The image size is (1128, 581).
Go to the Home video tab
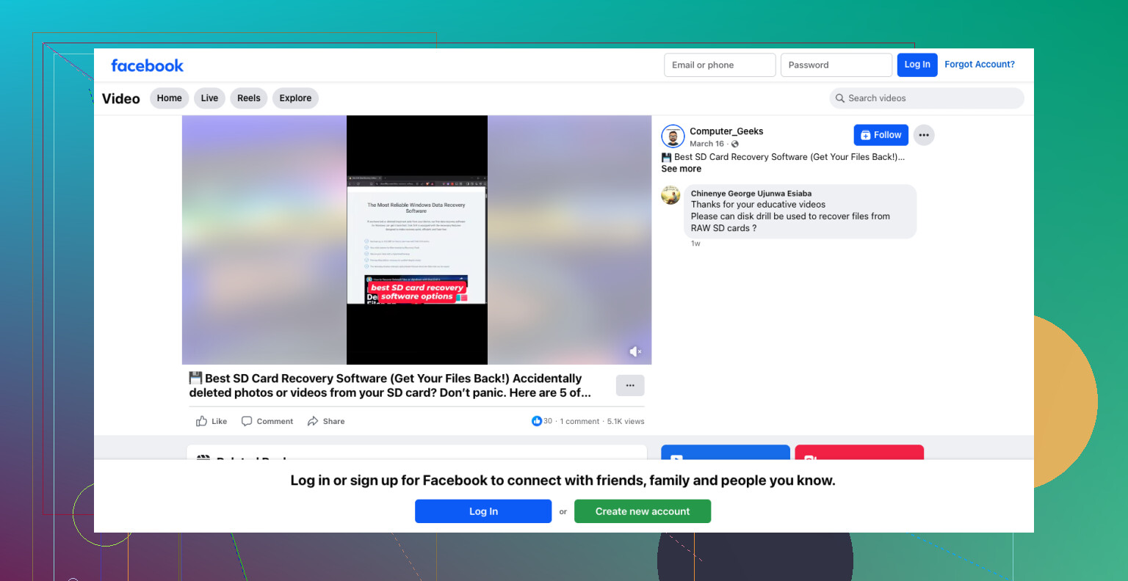169,98
